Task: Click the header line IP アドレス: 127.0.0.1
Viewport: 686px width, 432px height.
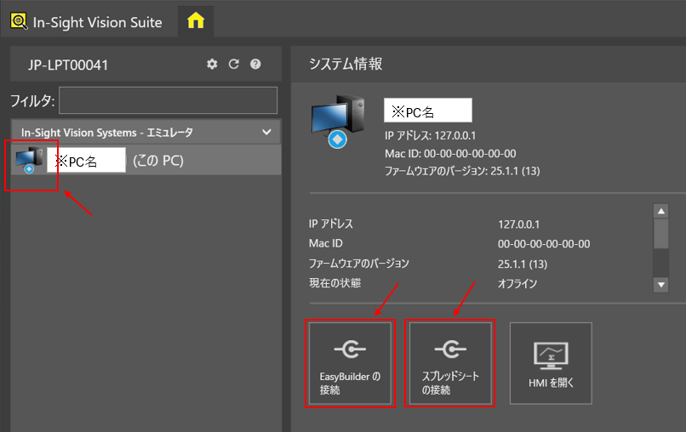Action: coord(430,136)
